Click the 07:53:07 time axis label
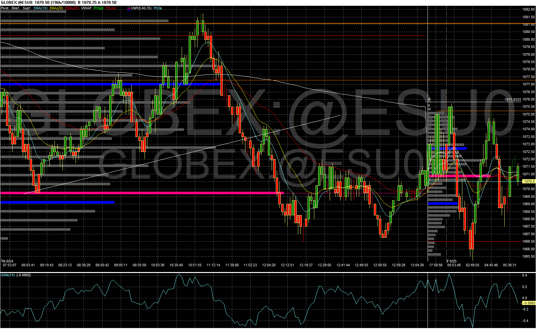 (x=10, y=265)
